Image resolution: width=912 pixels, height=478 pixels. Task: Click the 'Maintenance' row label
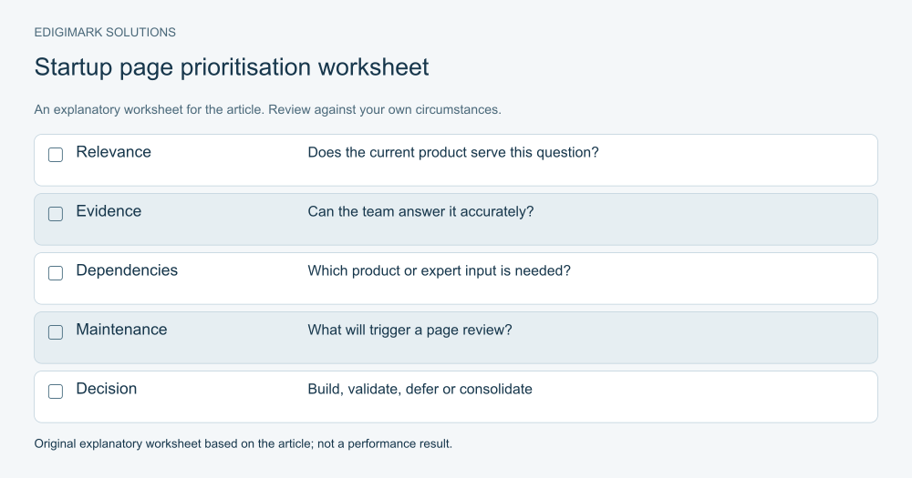click(x=121, y=330)
